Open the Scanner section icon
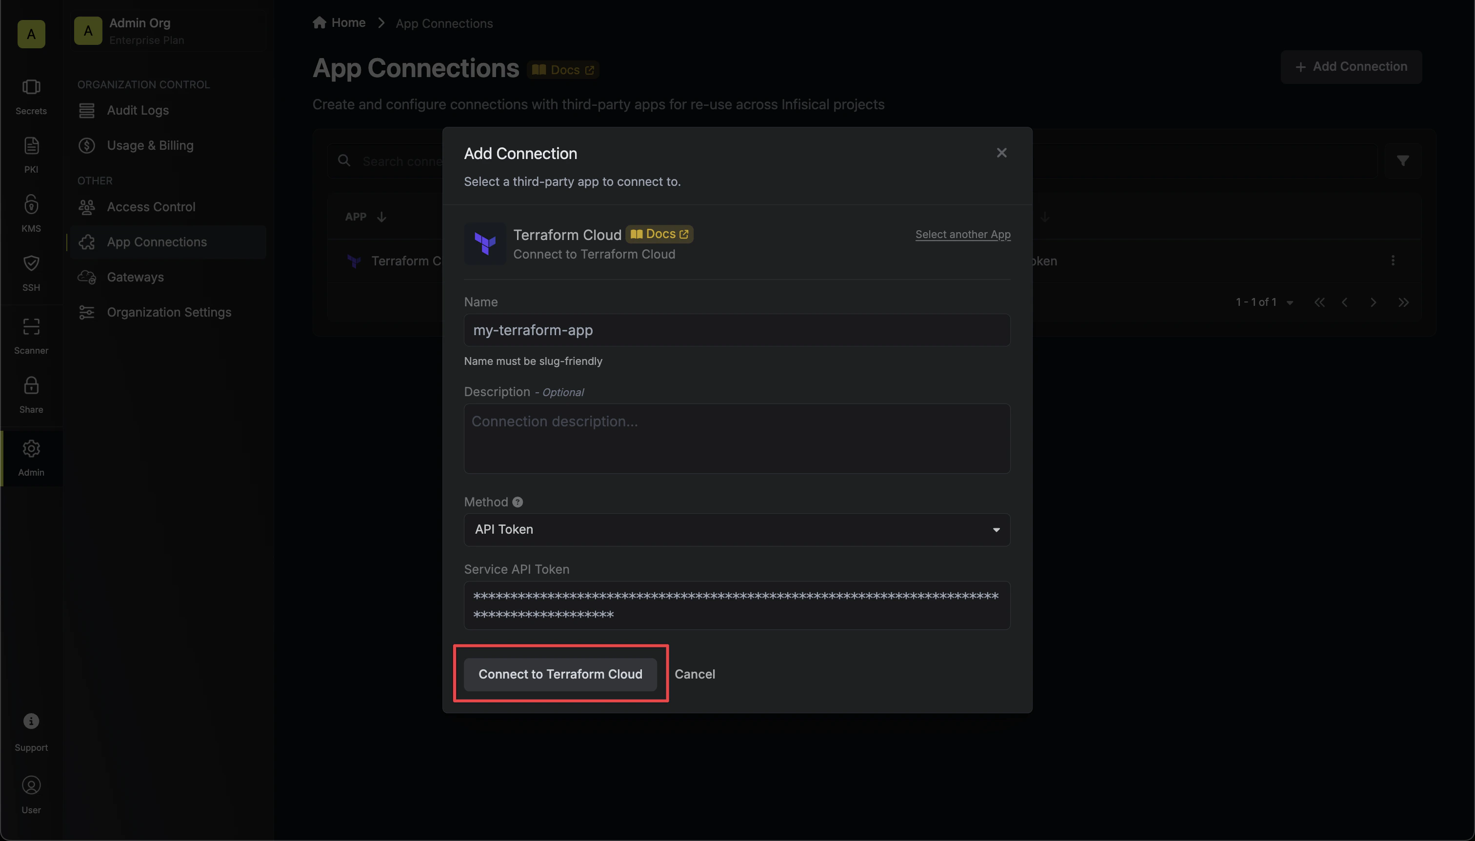The height and width of the screenshot is (841, 1475). [31, 327]
